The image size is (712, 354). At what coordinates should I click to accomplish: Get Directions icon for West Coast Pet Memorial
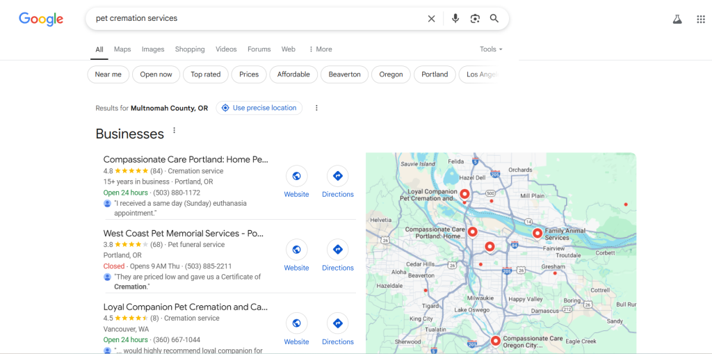(x=338, y=250)
